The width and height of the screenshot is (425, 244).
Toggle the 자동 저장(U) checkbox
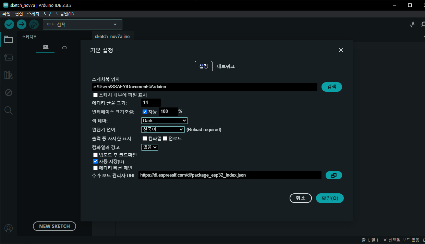tap(96, 161)
